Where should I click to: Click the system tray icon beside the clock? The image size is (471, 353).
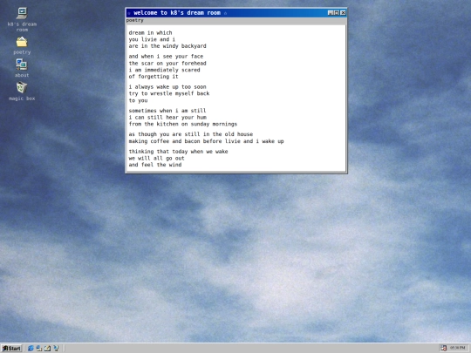tap(444, 348)
